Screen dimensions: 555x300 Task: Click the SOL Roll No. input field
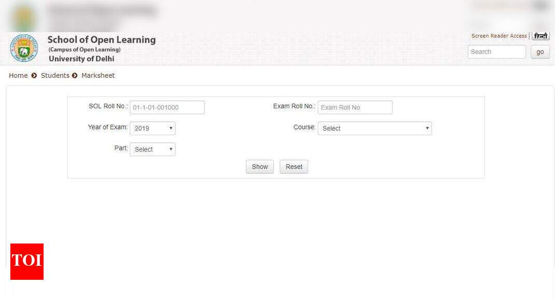tap(167, 107)
